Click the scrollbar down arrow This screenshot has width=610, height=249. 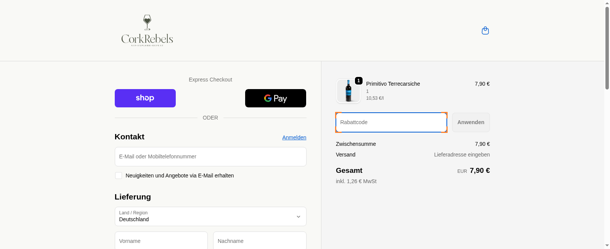tap(607, 246)
